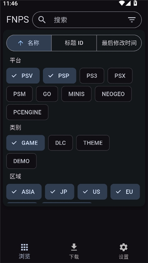Select the PCENGINE platform chip
The width and height of the screenshot is (148, 263).
coord(28,112)
